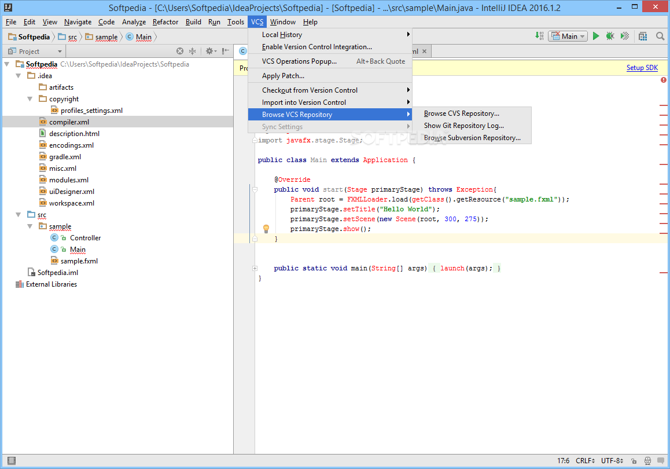Open VCS Operations Popup menu item
The image size is (670, 469).
coord(330,61)
